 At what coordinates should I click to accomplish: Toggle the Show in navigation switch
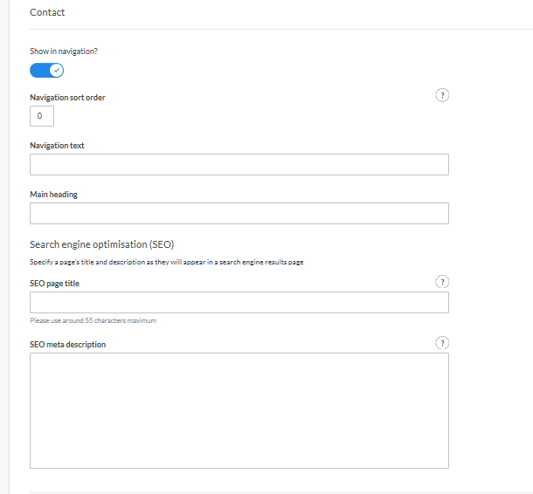point(47,71)
